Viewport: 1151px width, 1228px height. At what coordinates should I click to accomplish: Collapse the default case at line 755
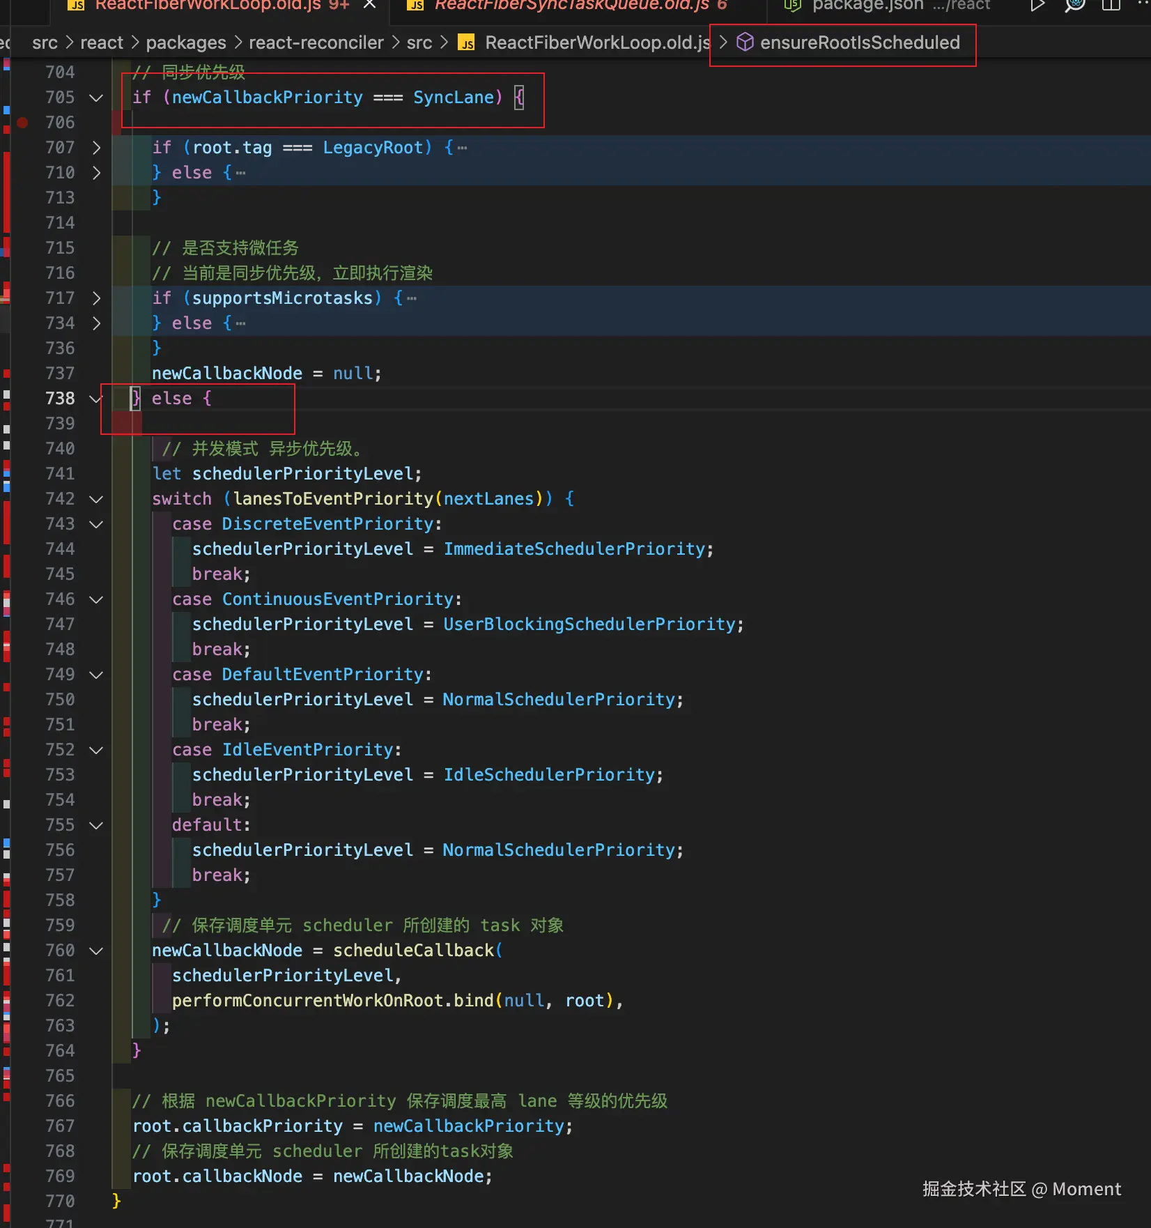coord(96,825)
